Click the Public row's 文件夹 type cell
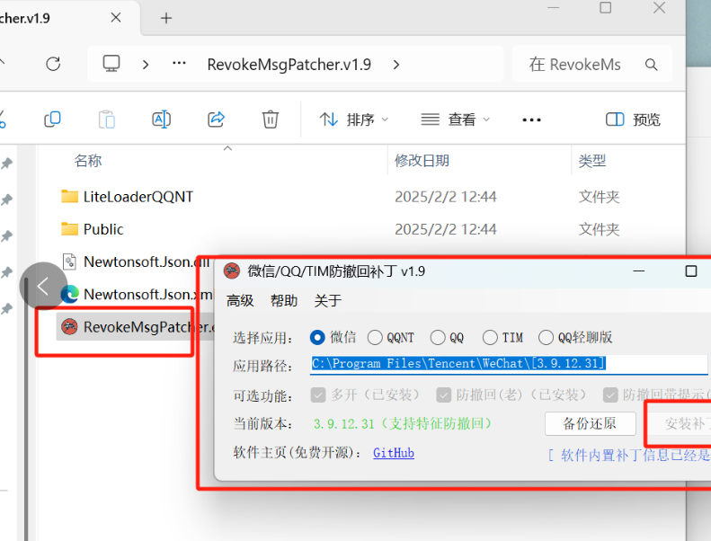 pyautogui.click(x=599, y=229)
